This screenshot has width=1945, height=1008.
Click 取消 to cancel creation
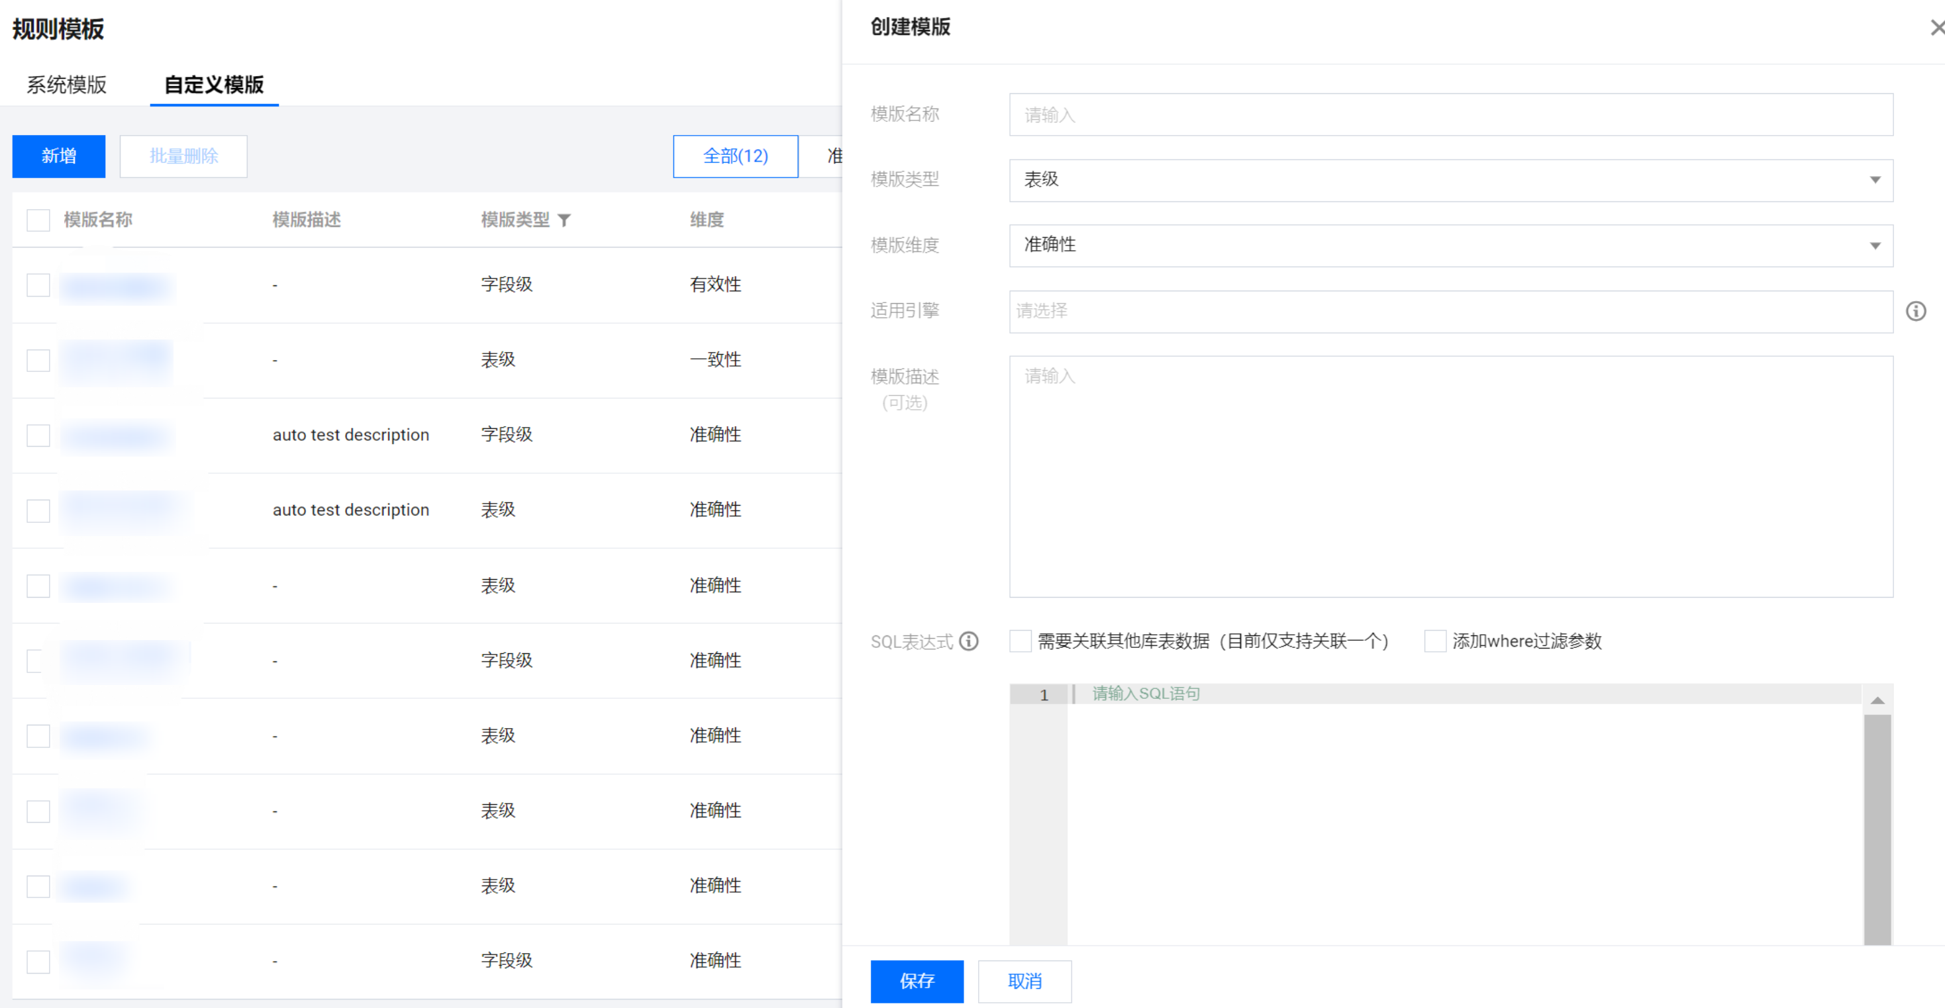pyautogui.click(x=1024, y=981)
